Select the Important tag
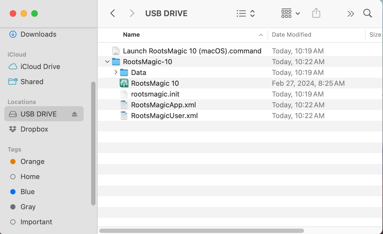383x234 pixels. tap(36, 222)
